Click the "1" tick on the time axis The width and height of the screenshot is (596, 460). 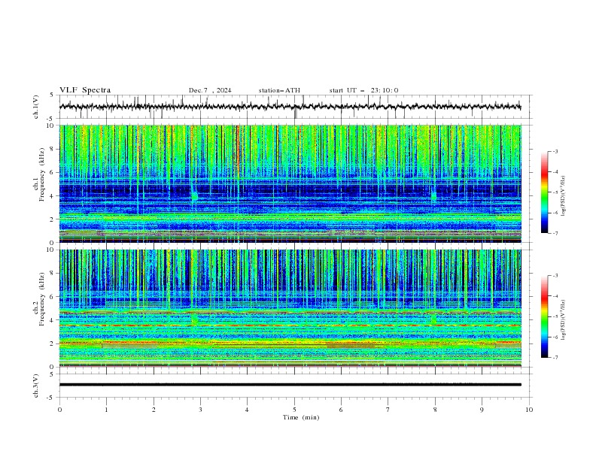click(x=106, y=410)
